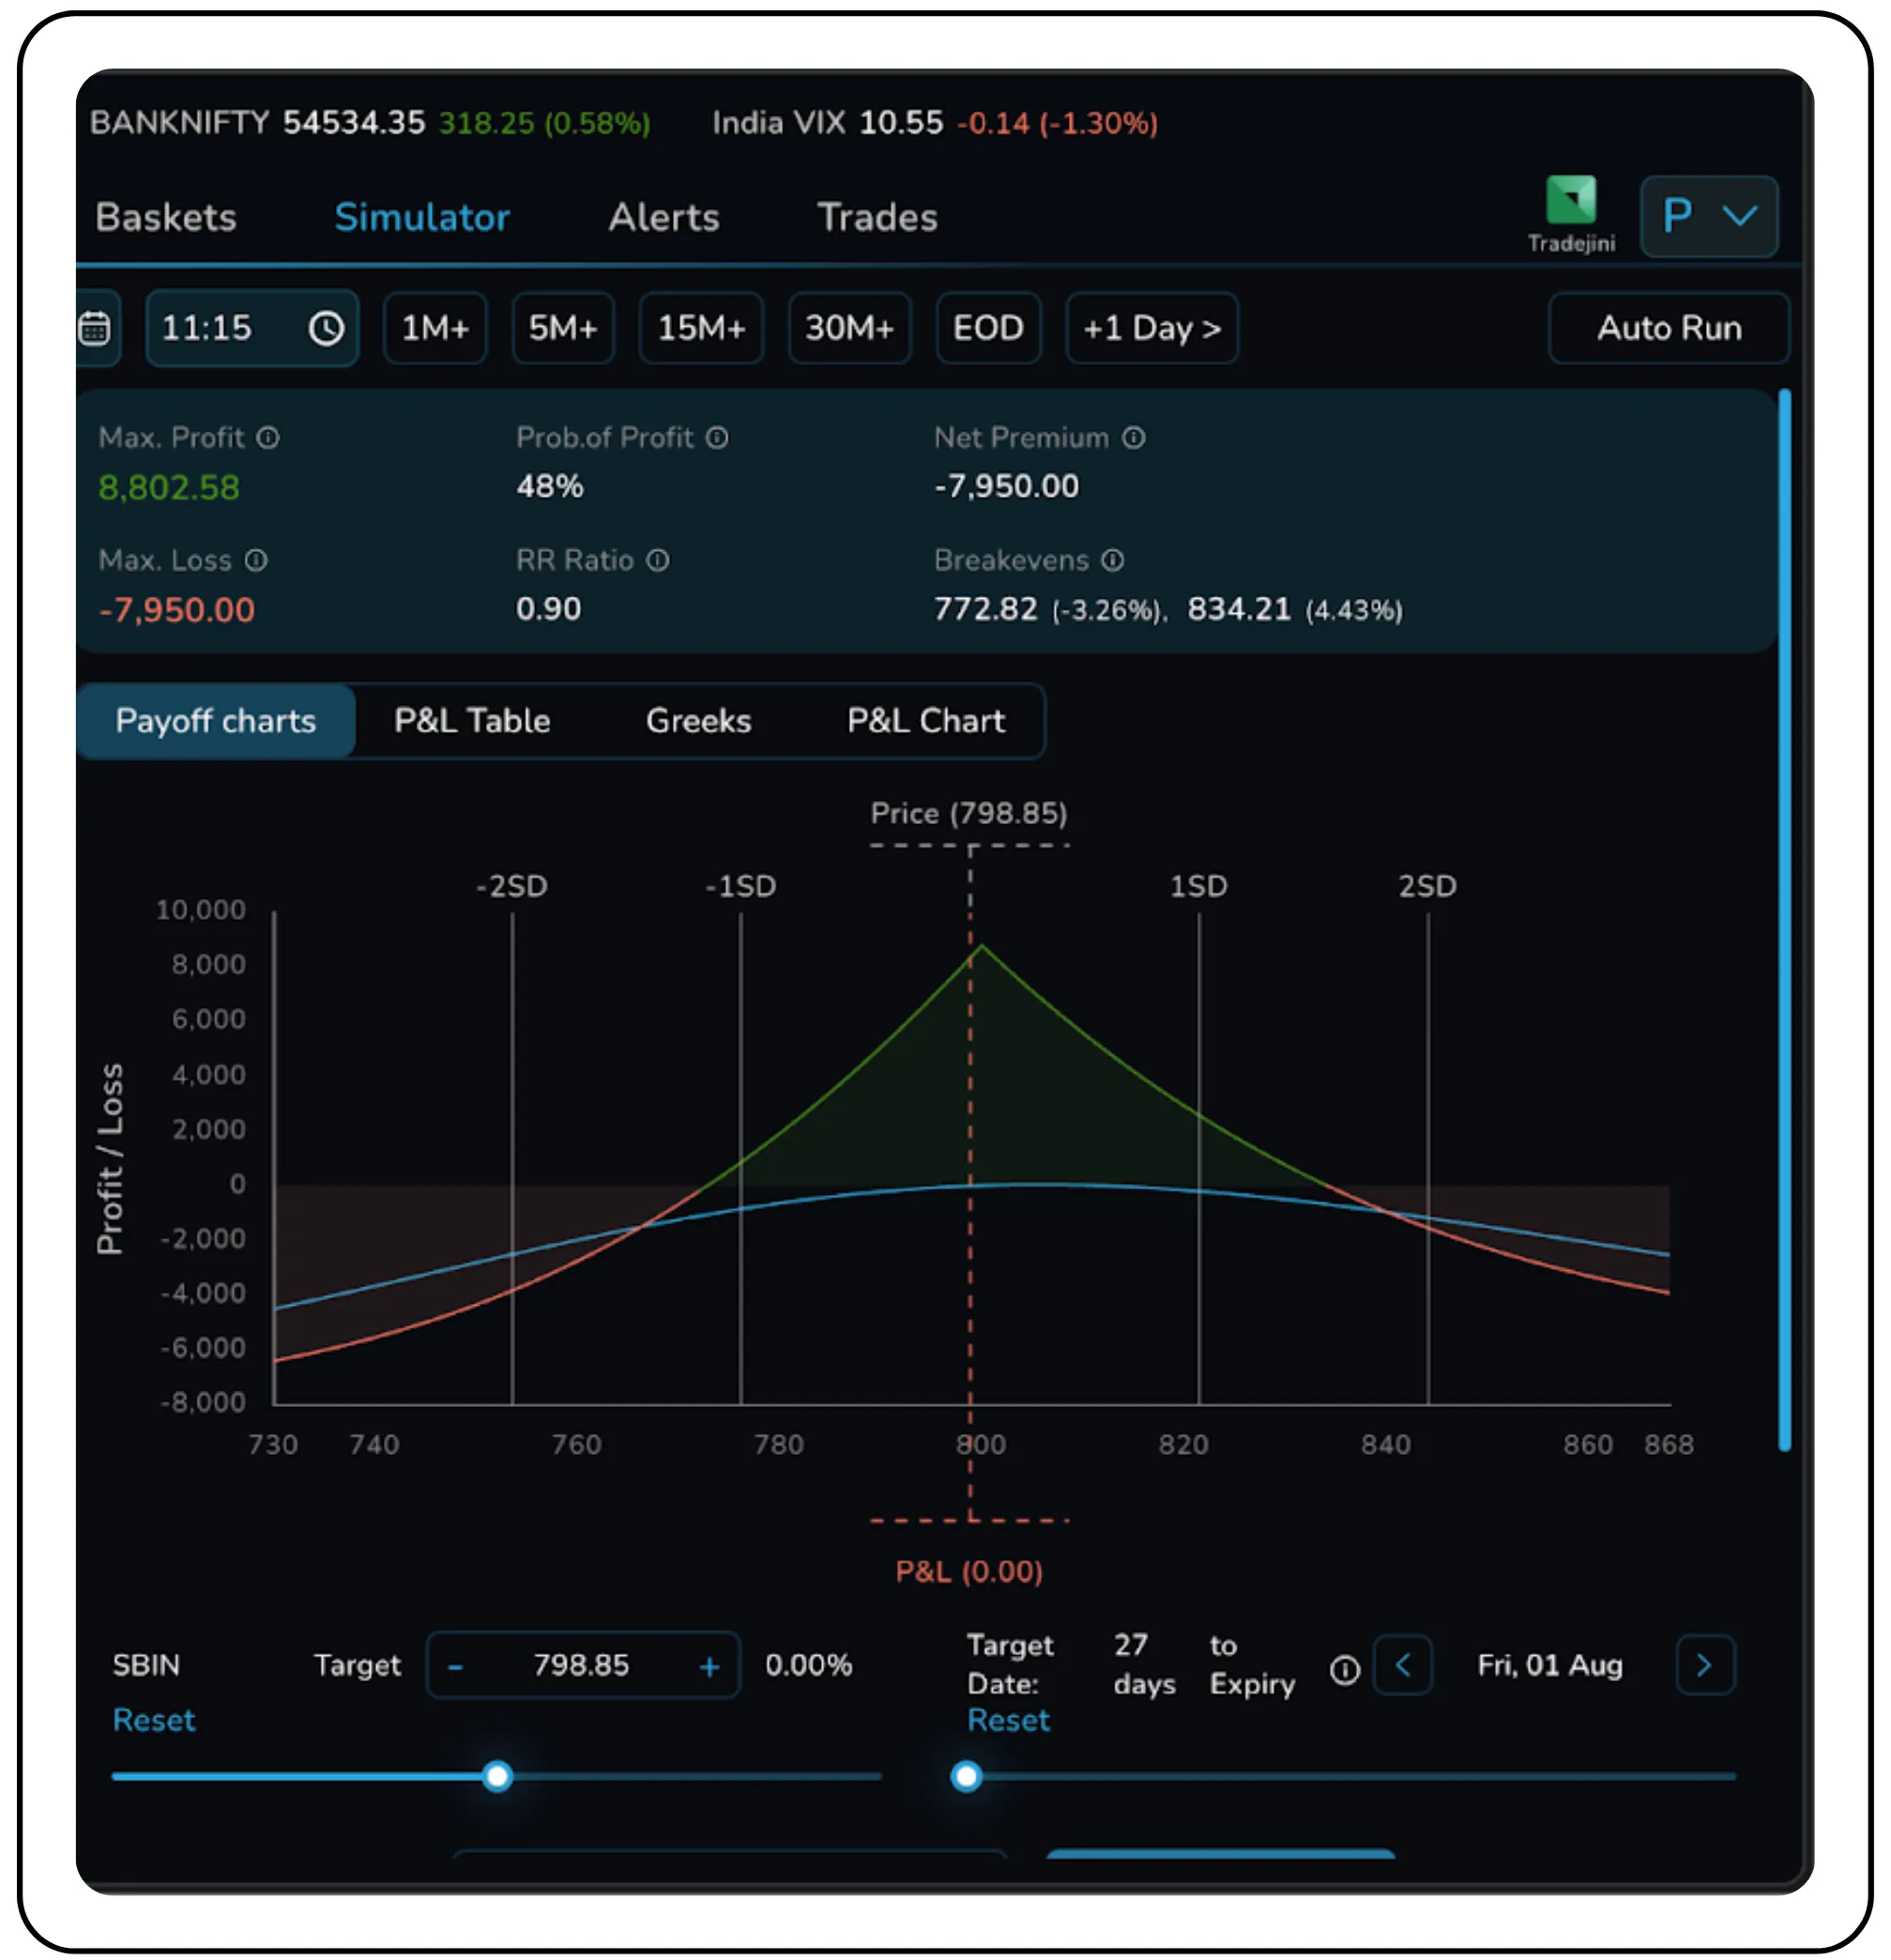1891x1960 pixels.
Task: Click info icon beside days to Expiry
Action: 1344,1669
